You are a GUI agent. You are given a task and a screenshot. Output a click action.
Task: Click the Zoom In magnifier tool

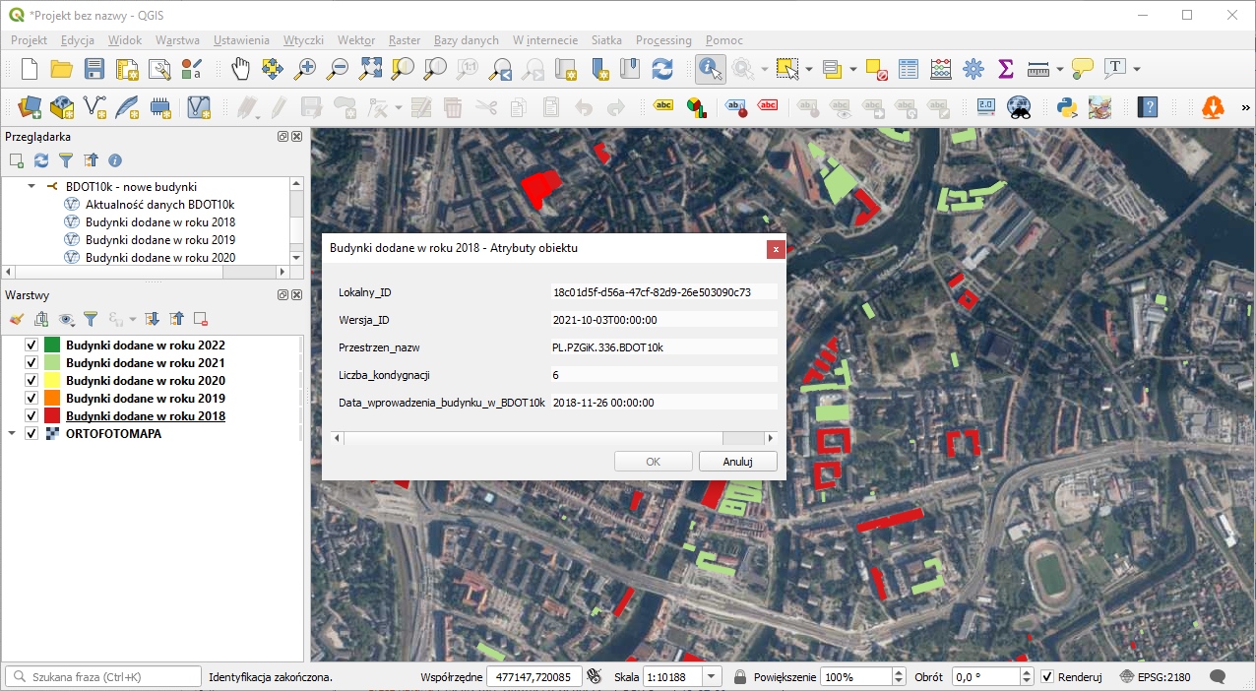coord(305,69)
